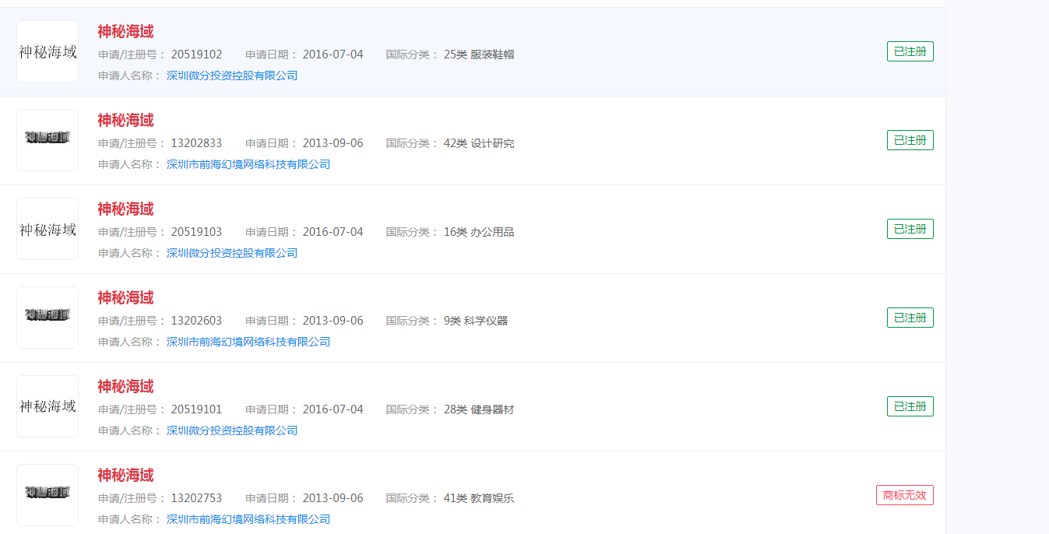
Task: Select thumbnail of trademark 20519101
Action: point(48,406)
